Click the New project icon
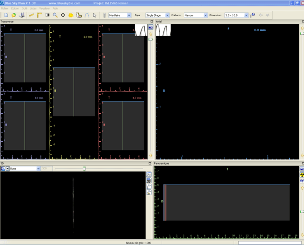Image resolution: width=304 pixels, height=245 pixels. click(x=5, y=15)
